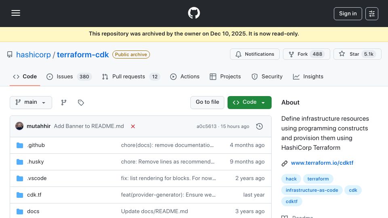The height and width of the screenshot is (218, 388).
Task: Click the .husky folder icon
Action: pyautogui.click(x=20, y=162)
